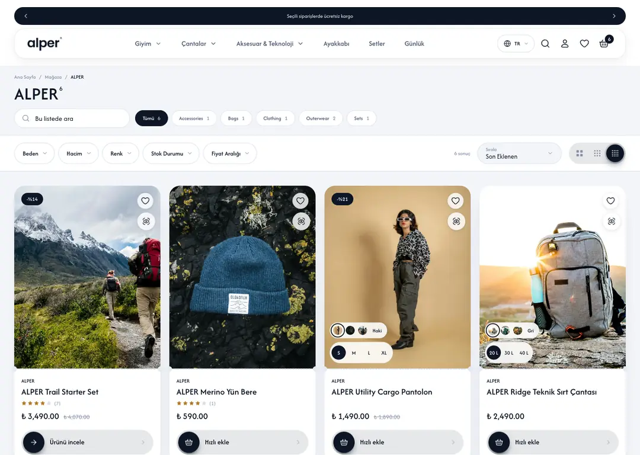Expand the Çantalar menu
The height and width of the screenshot is (455, 640).
[x=199, y=44]
